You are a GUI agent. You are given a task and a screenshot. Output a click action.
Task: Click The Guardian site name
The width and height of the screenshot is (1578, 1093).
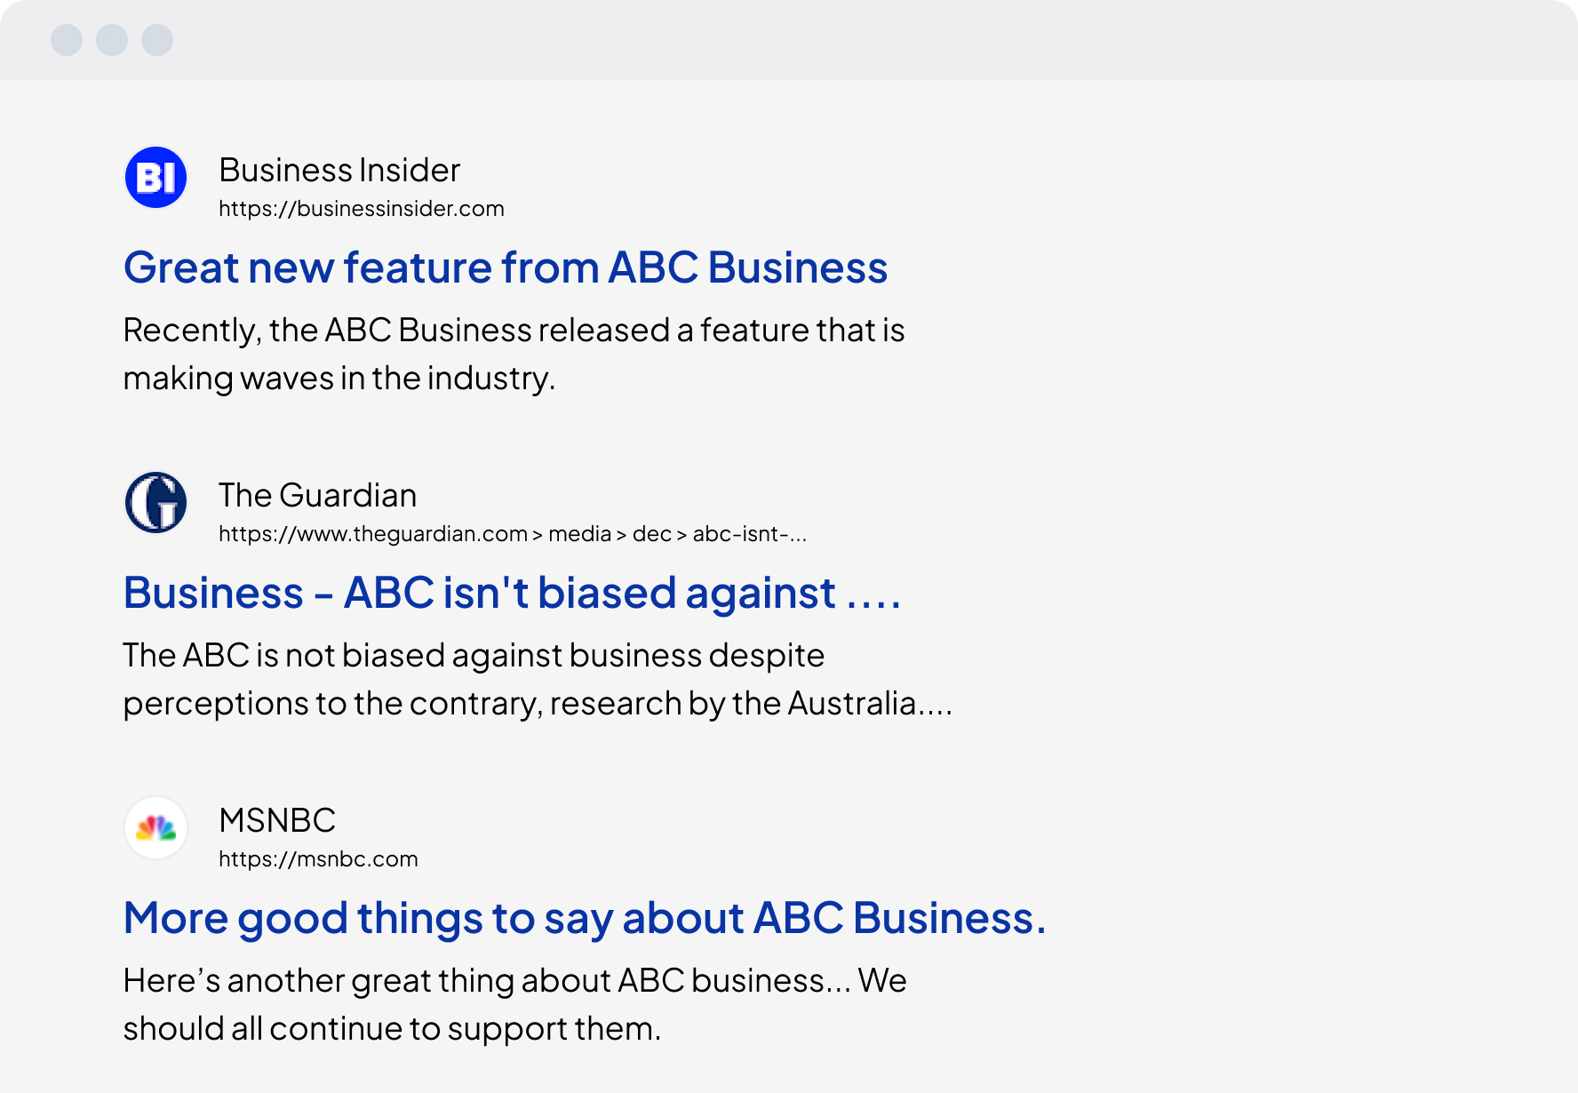point(317,495)
